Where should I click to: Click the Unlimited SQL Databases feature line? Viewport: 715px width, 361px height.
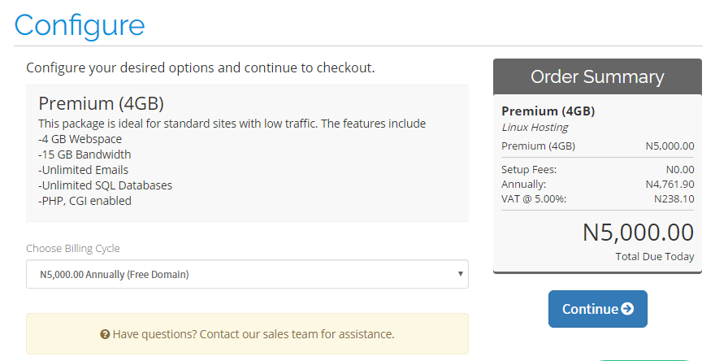[106, 185]
